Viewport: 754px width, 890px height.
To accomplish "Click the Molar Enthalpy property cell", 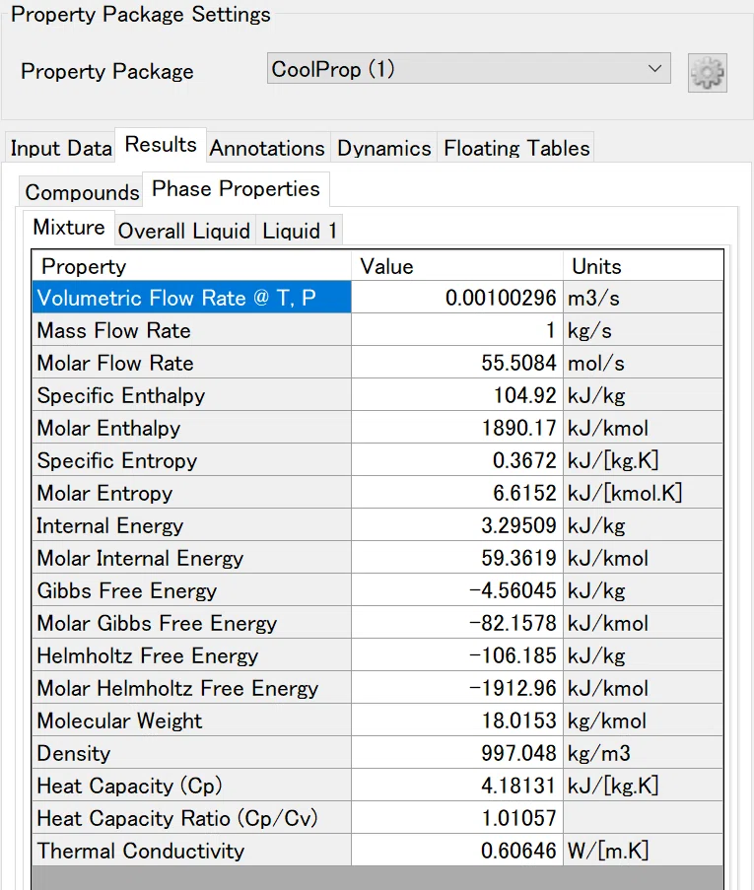I will click(x=192, y=428).
